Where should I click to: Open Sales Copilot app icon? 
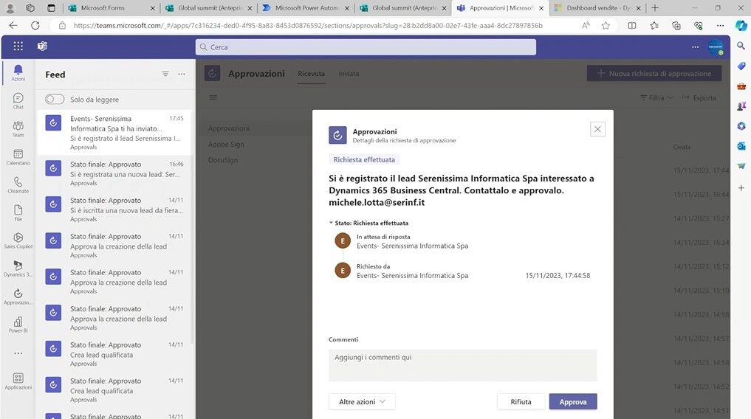18,240
